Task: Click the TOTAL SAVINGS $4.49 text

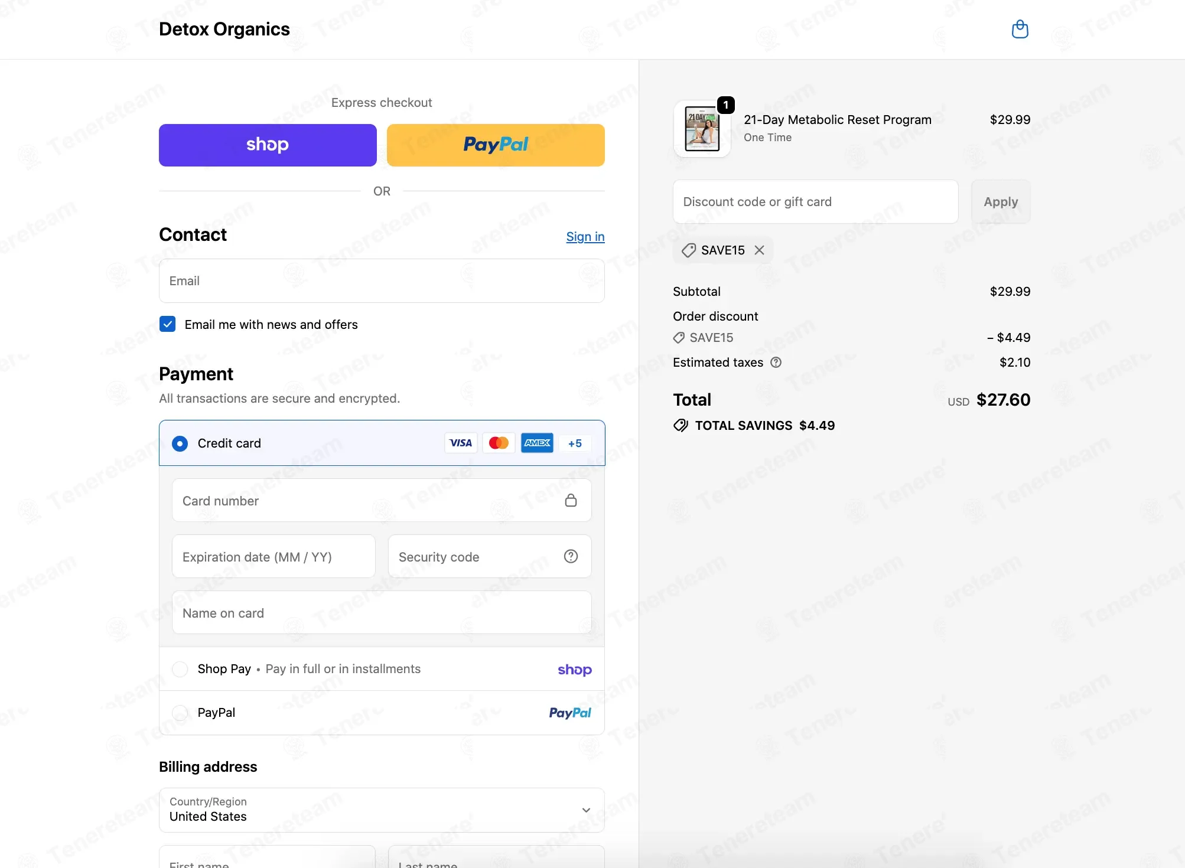Action: coord(765,426)
